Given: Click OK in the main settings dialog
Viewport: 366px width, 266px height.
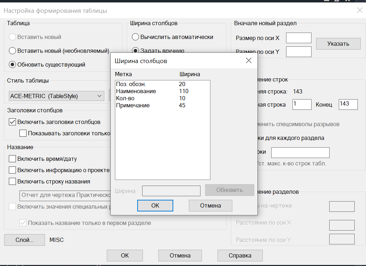Looking at the screenshot, I should coord(124,255).
